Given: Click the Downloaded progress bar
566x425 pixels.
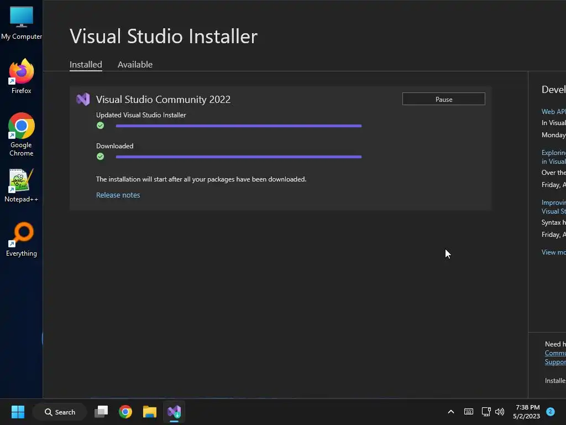Looking at the screenshot, I should (239, 157).
